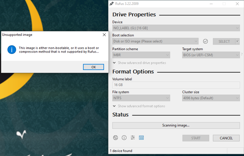Click the 'This image is either non-bootable' message

tap(59, 50)
